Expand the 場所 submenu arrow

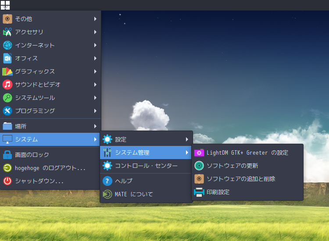95,126
